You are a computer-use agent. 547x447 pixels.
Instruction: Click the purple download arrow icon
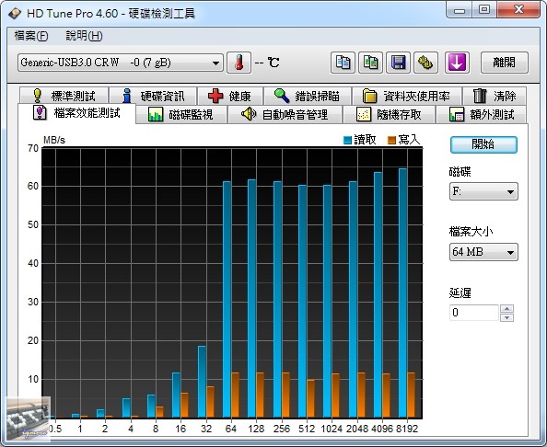pos(457,63)
